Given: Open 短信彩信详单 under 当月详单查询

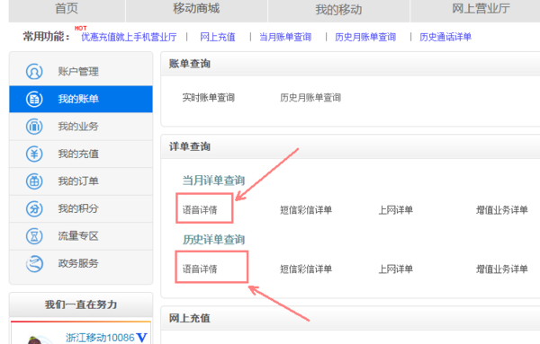Looking at the screenshot, I should [x=306, y=209].
